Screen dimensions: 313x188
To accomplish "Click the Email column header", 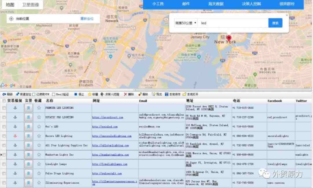I will tap(143, 101).
